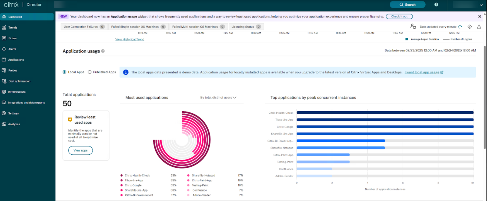Viewport: 487px width, 201px height.
Task: Expand the By total distinct users dropdown
Action: tap(218, 98)
